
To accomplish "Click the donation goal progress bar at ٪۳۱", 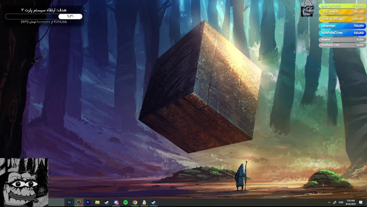I will click(x=44, y=16).
